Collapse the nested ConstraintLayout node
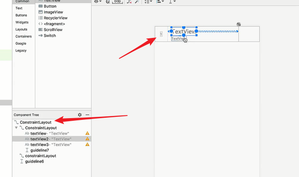Screen dimensions: 299x177 coord(16,128)
